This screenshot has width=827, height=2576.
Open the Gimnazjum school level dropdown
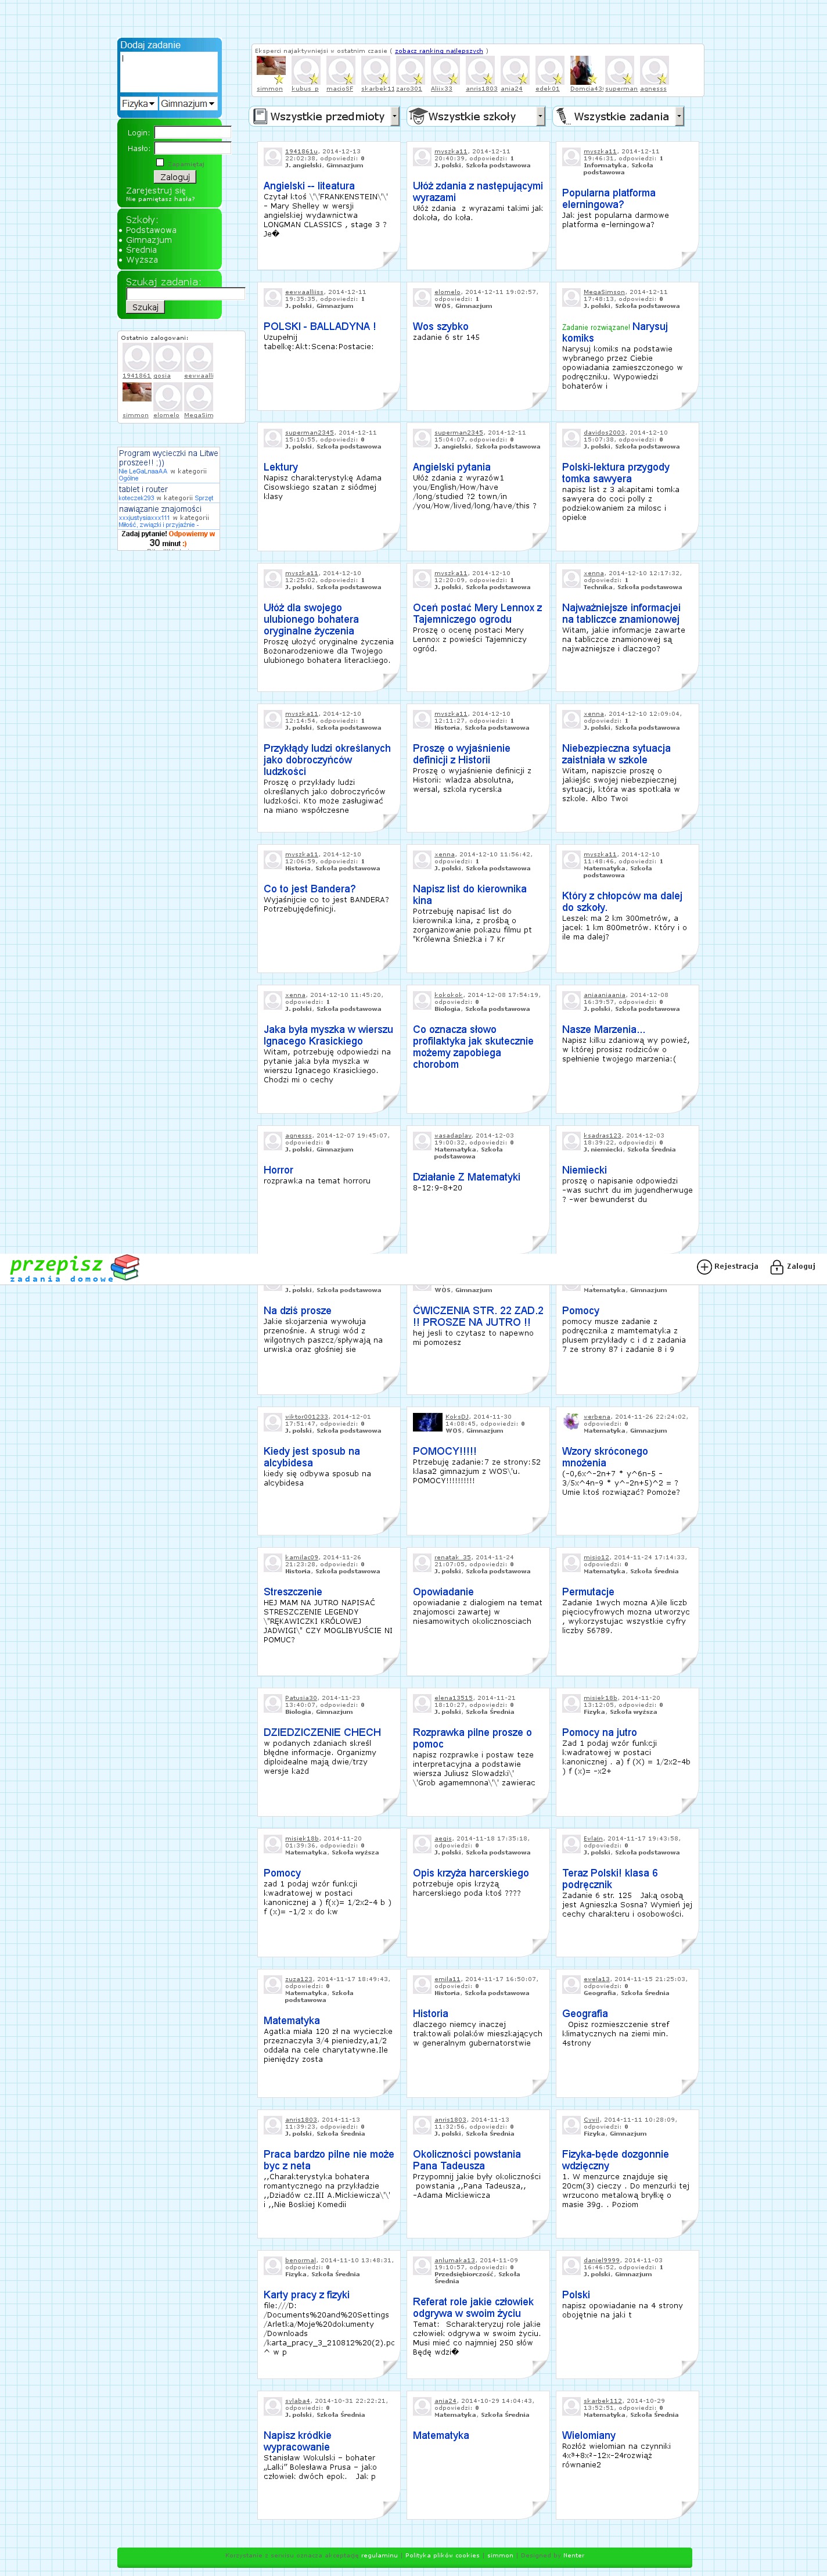coord(188,103)
